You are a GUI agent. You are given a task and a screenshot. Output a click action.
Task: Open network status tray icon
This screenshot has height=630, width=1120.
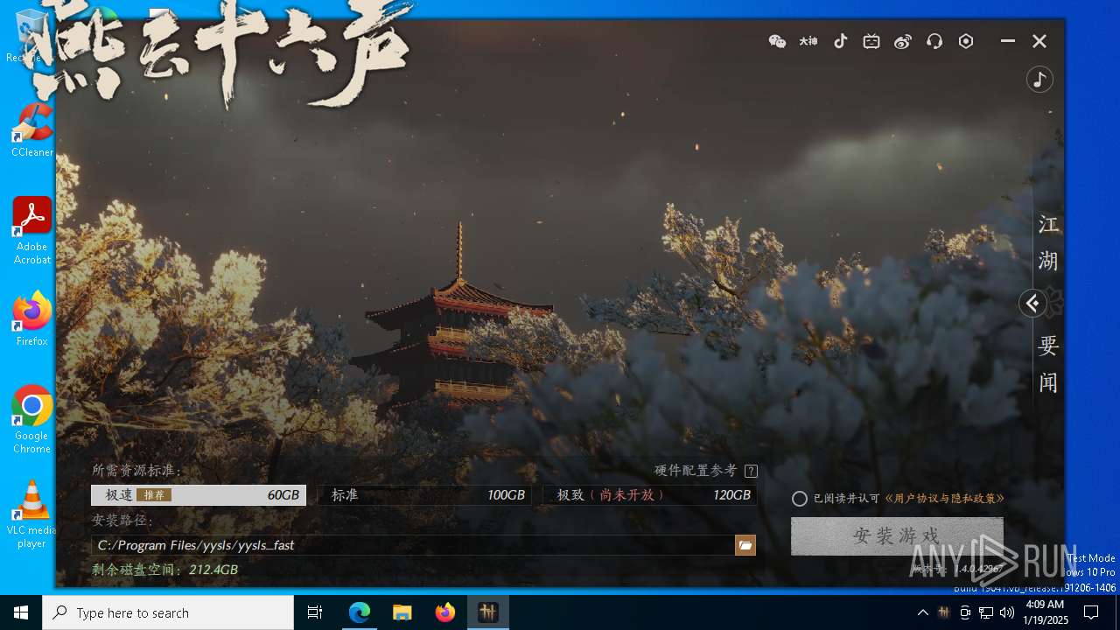(986, 612)
